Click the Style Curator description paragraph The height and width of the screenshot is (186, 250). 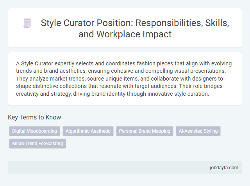[124, 79]
